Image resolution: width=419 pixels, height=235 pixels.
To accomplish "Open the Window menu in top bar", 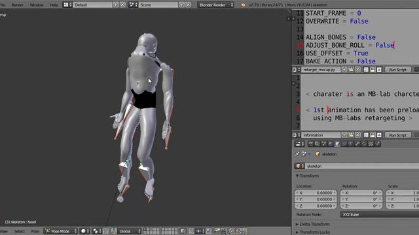I will (x=37, y=5).
